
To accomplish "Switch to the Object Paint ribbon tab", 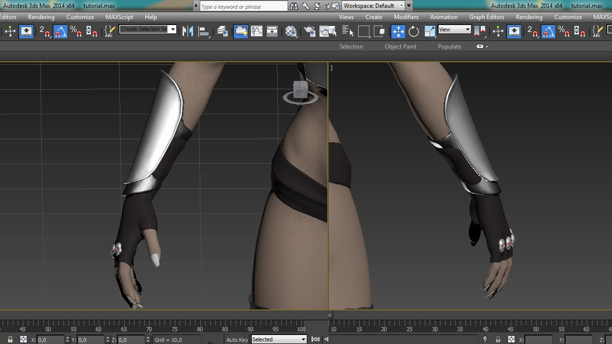I will tap(400, 47).
